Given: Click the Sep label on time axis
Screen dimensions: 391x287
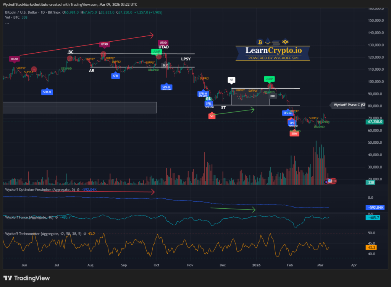Looking at the screenshot, I should (x=124, y=265).
